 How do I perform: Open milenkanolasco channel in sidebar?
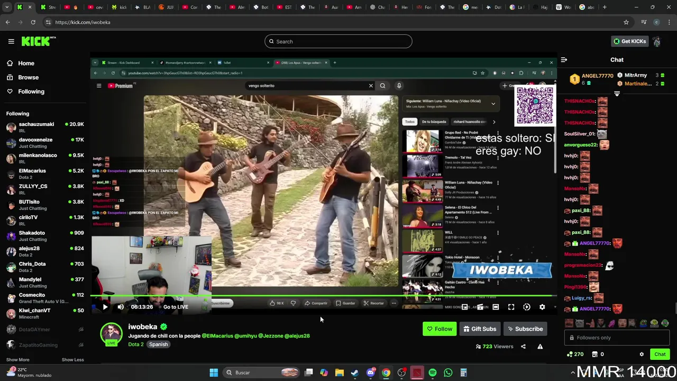[x=45, y=158]
